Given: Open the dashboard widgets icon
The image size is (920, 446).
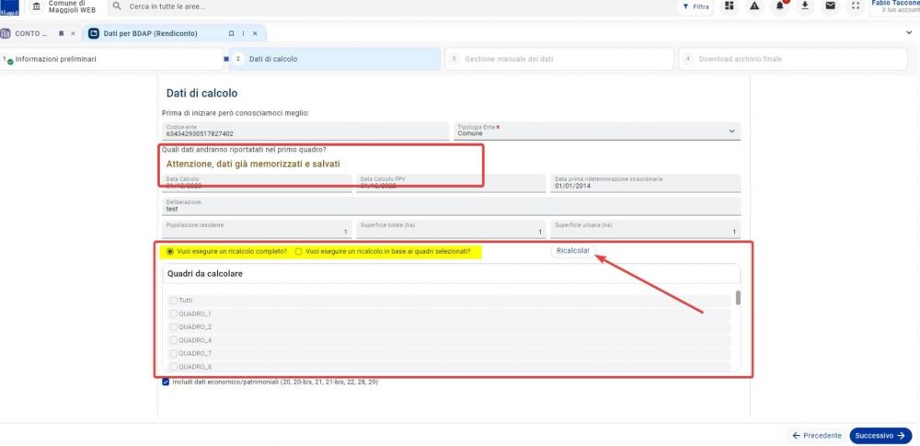Looking at the screenshot, I should (730, 6).
